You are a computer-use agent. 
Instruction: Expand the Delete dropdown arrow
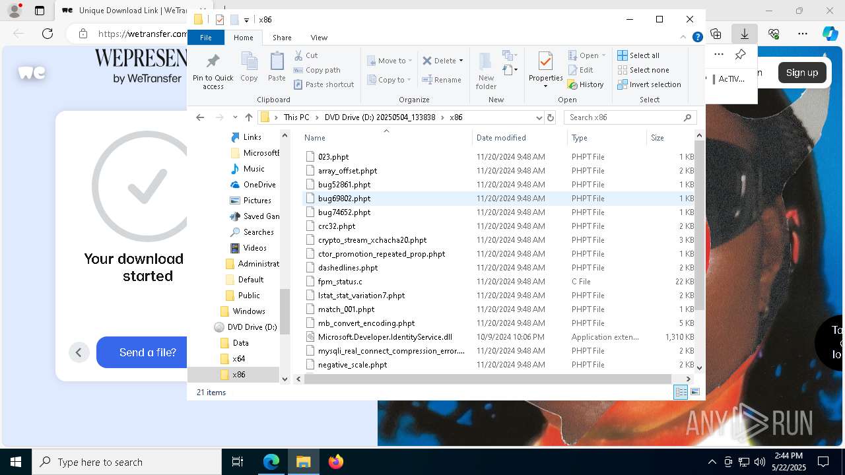pyautogui.click(x=461, y=61)
